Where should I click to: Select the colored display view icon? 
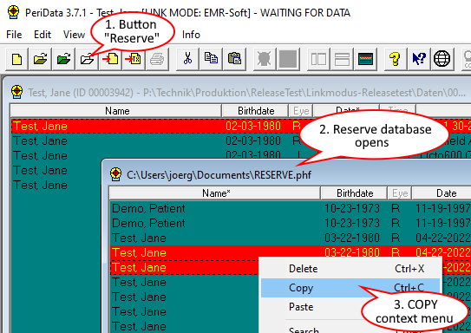pyautogui.click(x=365, y=59)
